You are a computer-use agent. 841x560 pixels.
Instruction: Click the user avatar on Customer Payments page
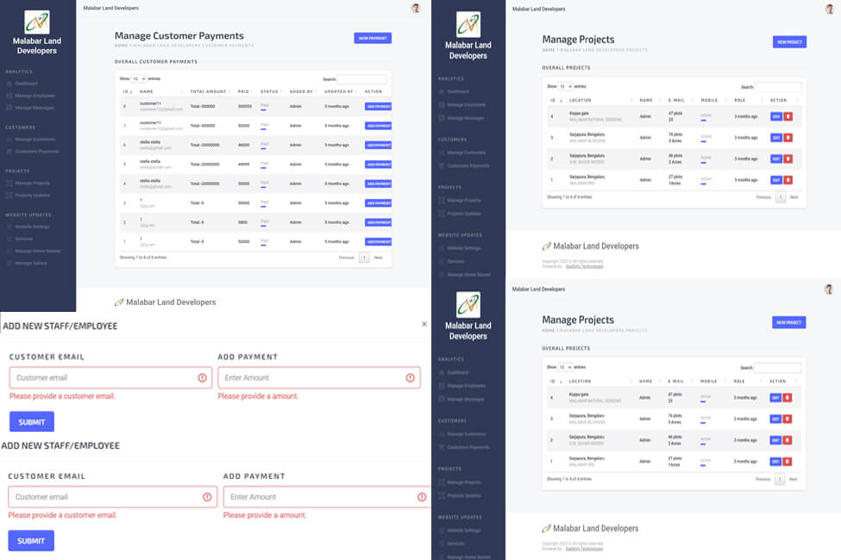point(416,8)
